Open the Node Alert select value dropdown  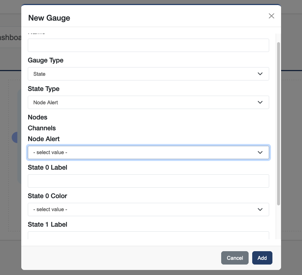148,152
